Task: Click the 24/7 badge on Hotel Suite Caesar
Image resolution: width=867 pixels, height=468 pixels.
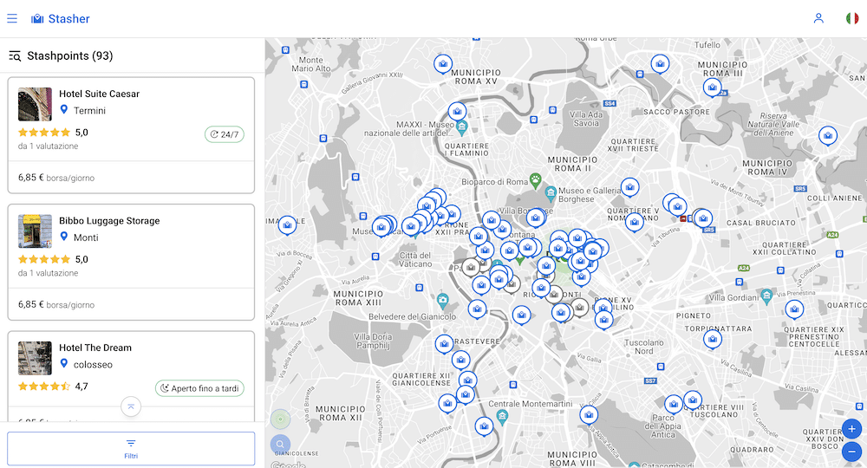Action: (x=225, y=134)
